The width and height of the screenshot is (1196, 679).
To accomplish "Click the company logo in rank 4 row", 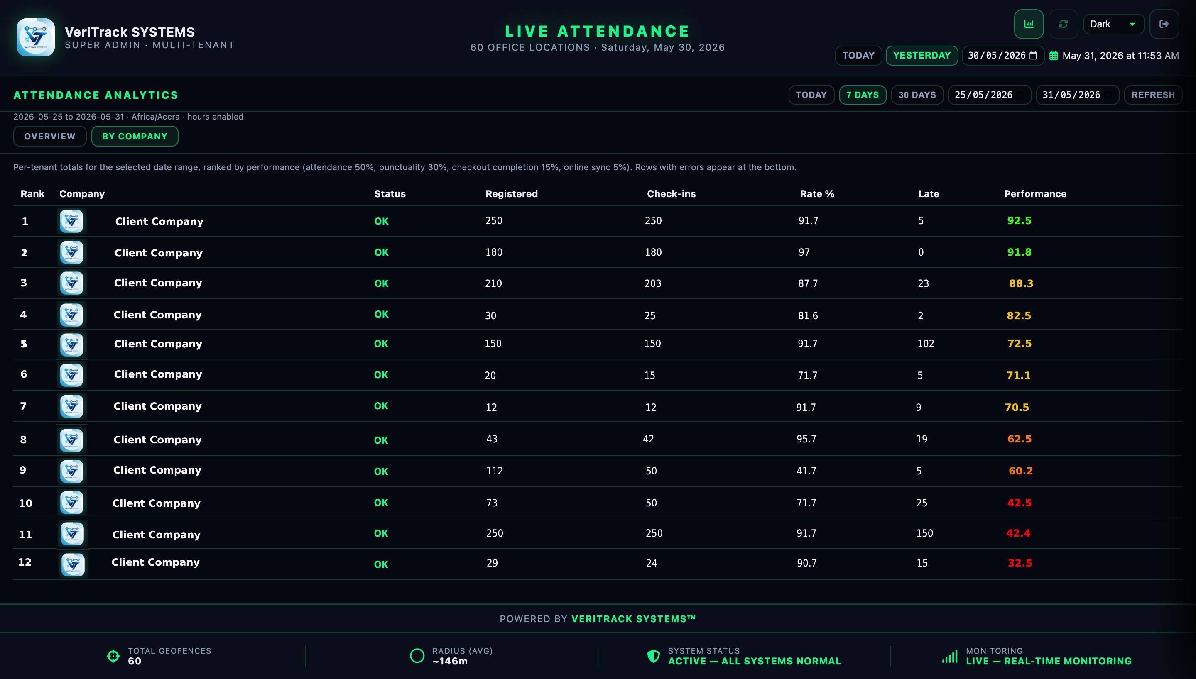I will 72,315.
